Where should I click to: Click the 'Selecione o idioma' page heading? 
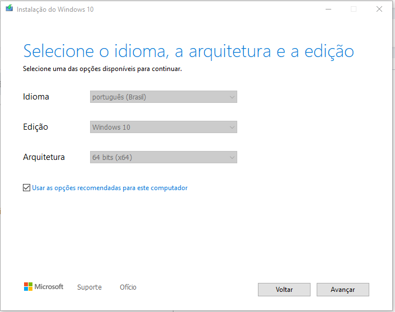(x=189, y=51)
